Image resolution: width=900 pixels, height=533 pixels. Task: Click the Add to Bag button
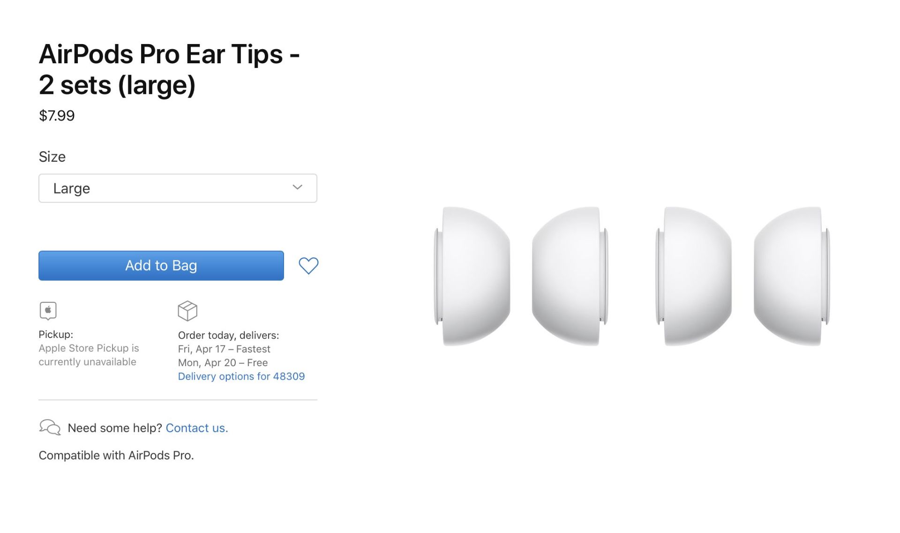[x=161, y=265]
